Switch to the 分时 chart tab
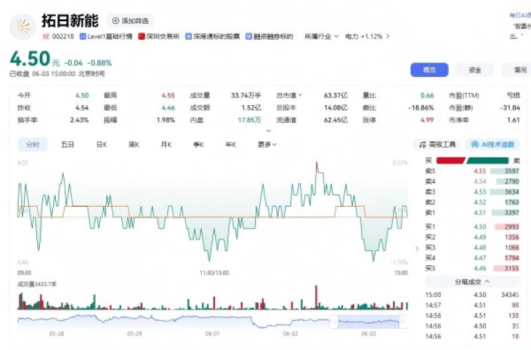 click(x=33, y=145)
